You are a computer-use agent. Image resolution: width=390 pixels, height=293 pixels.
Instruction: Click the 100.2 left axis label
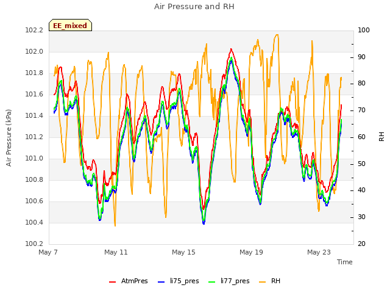point(34,244)
